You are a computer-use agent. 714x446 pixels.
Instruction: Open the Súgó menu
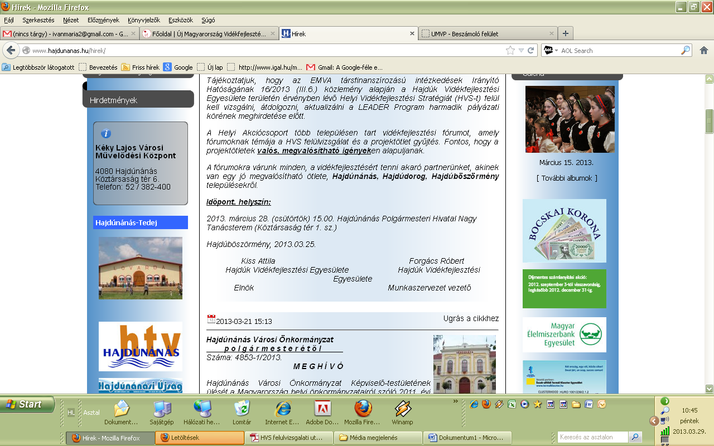[208, 20]
